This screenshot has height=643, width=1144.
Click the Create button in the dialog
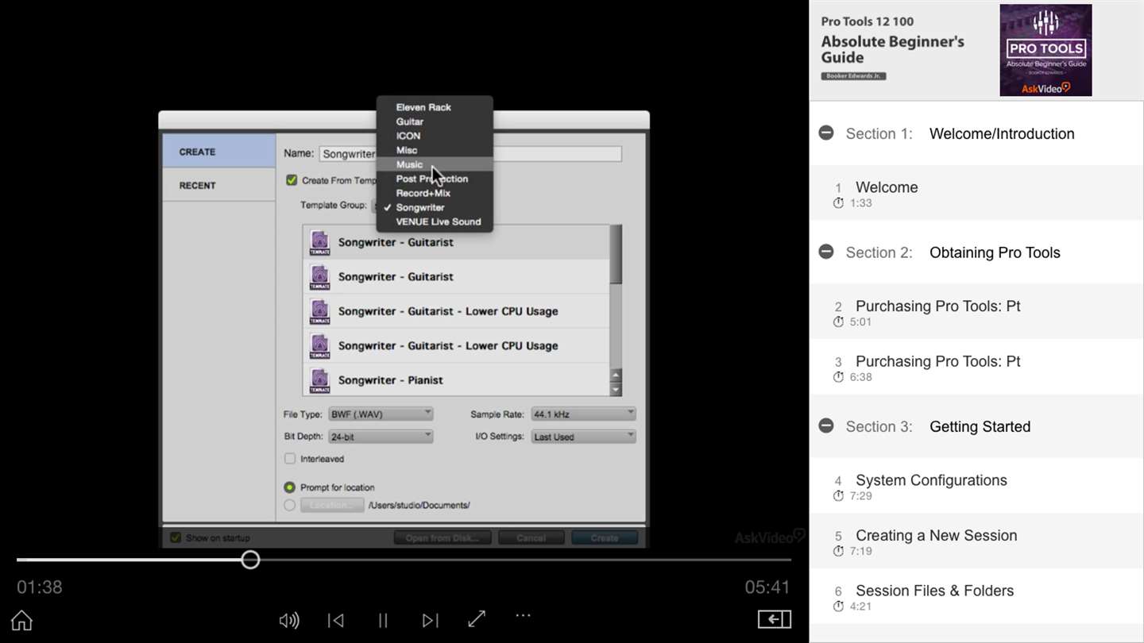click(605, 537)
